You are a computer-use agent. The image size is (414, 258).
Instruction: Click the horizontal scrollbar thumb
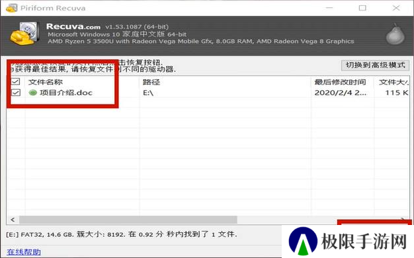(128, 220)
